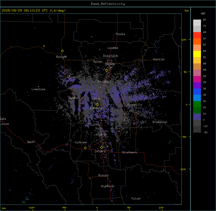Select the Lake Louise label
Image resolution: width=216 pixels, height=211 pixels.
(5, 121)
